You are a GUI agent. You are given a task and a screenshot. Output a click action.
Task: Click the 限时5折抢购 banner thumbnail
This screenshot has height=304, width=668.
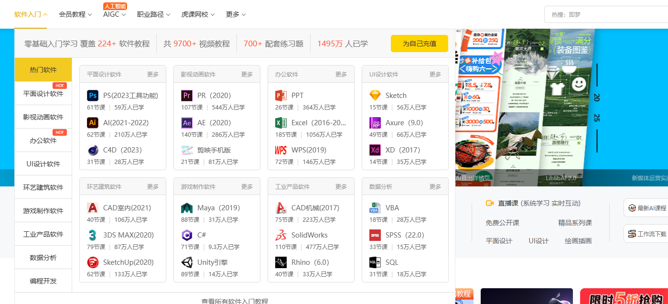tap(624, 296)
